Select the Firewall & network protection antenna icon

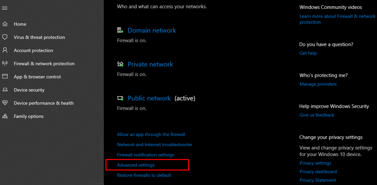(x=5, y=64)
